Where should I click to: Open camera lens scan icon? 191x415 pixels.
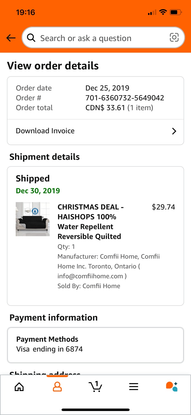tap(174, 37)
